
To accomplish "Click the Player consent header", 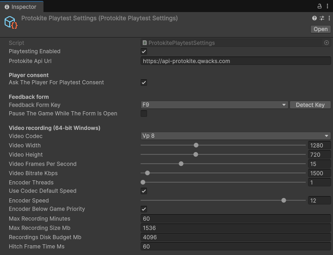I will click(x=29, y=75).
